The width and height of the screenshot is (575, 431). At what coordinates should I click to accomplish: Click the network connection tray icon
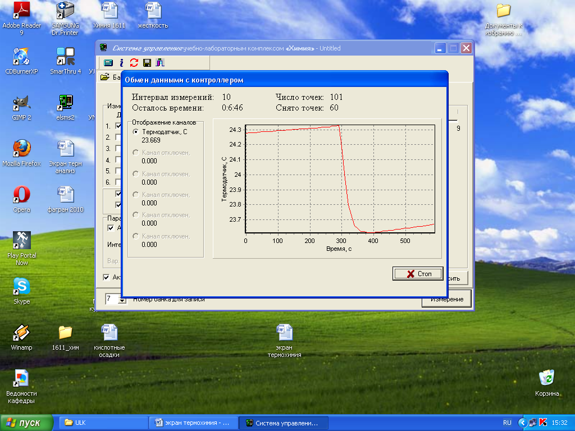[x=532, y=423]
